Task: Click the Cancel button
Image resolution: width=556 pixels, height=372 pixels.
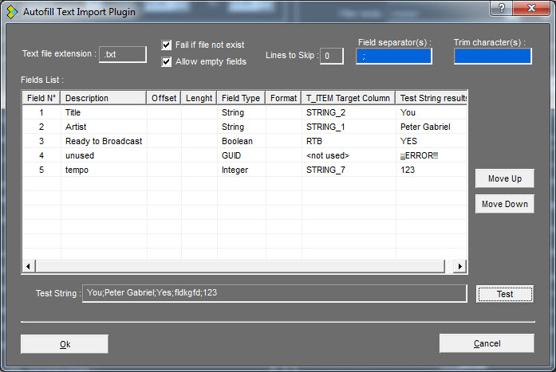Action: [x=487, y=343]
